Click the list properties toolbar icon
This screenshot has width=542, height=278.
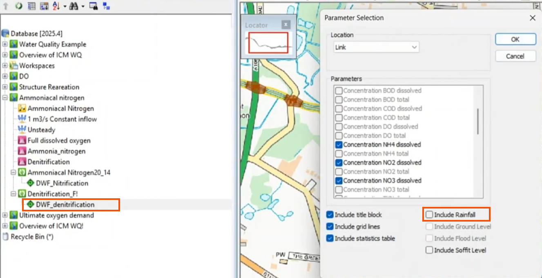(31, 6)
